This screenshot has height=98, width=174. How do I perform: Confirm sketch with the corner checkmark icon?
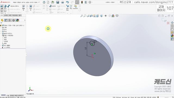pos(164,20)
